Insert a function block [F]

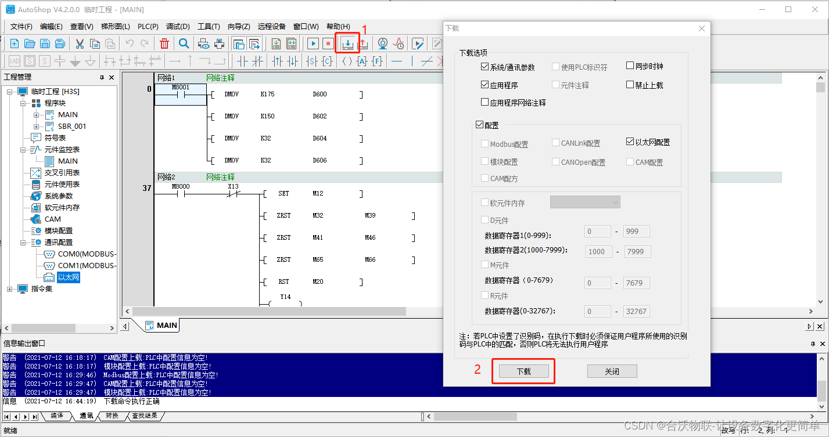tap(377, 61)
